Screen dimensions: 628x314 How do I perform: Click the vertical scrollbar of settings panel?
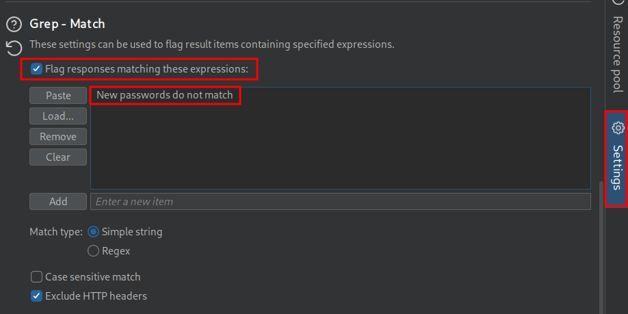point(601,246)
